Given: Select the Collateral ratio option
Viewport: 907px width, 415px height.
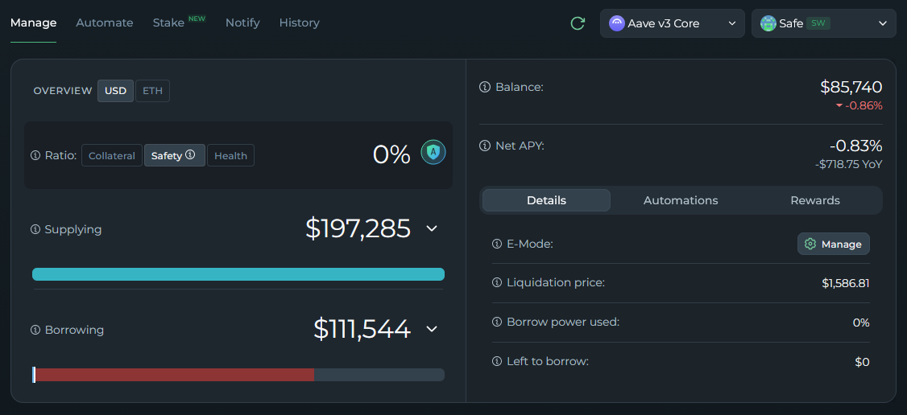Looking at the screenshot, I should tap(112, 155).
